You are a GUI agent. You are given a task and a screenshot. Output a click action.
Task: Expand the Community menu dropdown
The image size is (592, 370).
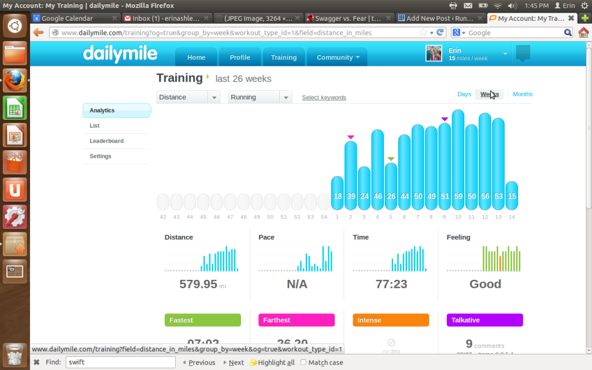click(337, 57)
